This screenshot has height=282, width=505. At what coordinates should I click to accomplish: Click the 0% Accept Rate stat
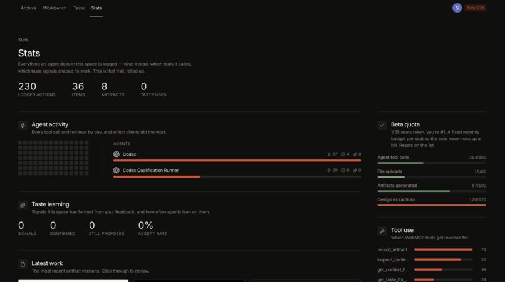152,228
